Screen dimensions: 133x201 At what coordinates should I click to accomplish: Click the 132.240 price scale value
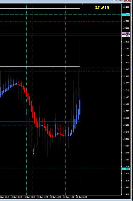click(126, 132)
